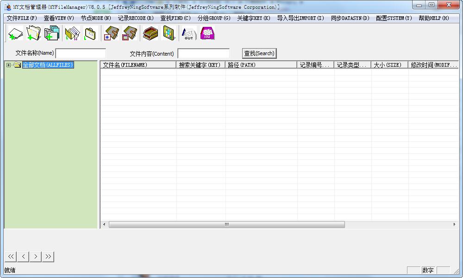Select the 全部文档(ALLFILES) folder
Screen dimensions: 463x278
point(48,65)
